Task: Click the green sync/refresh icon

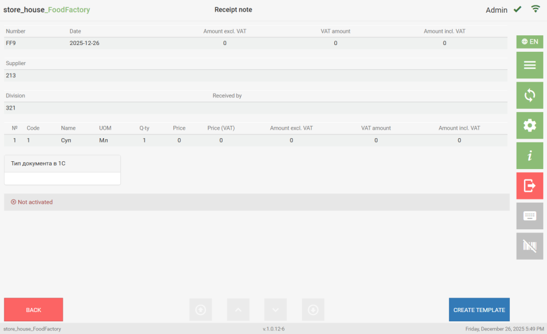Action: pyautogui.click(x=529, y=96)
